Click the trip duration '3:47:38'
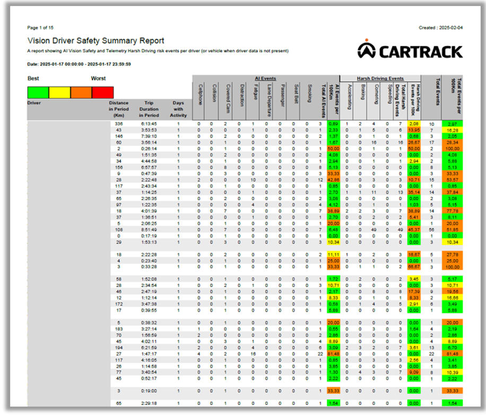Screen dimensions: 486x415 (149, 304)
